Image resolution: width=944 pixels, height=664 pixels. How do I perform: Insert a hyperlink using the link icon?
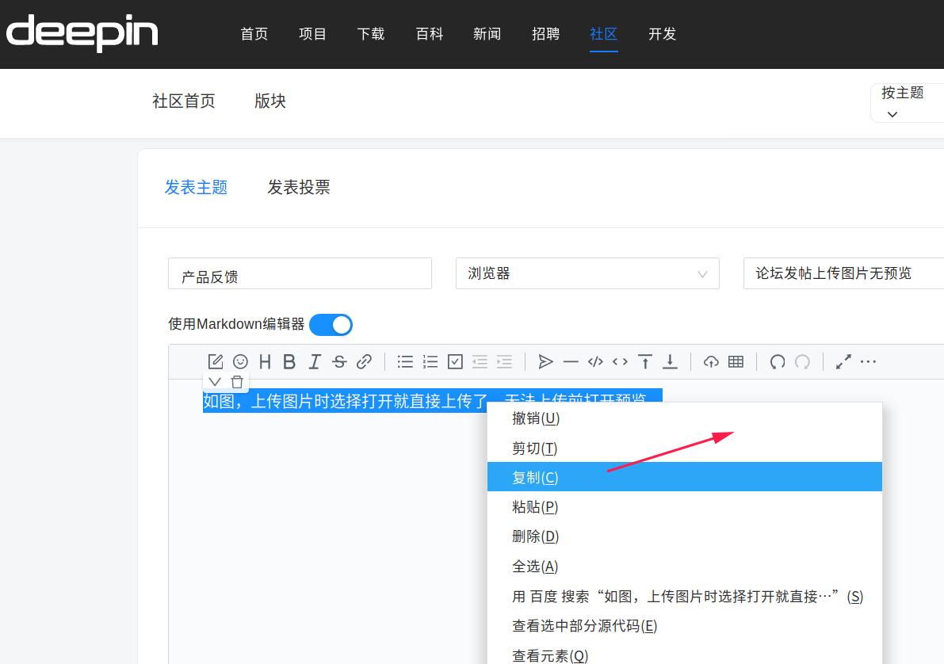365,361
